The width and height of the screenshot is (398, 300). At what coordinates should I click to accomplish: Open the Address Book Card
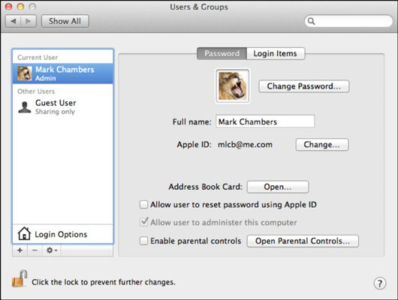(x=278, y=187)
